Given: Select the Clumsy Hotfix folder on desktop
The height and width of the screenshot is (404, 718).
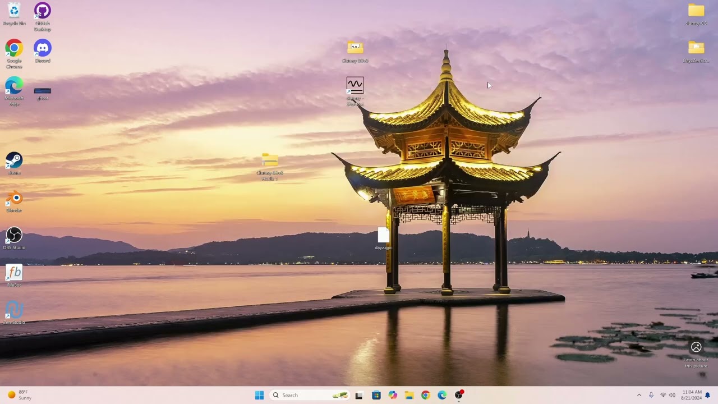Looking at the screenshot, I should pyautogui.click(x=270, y=167).
